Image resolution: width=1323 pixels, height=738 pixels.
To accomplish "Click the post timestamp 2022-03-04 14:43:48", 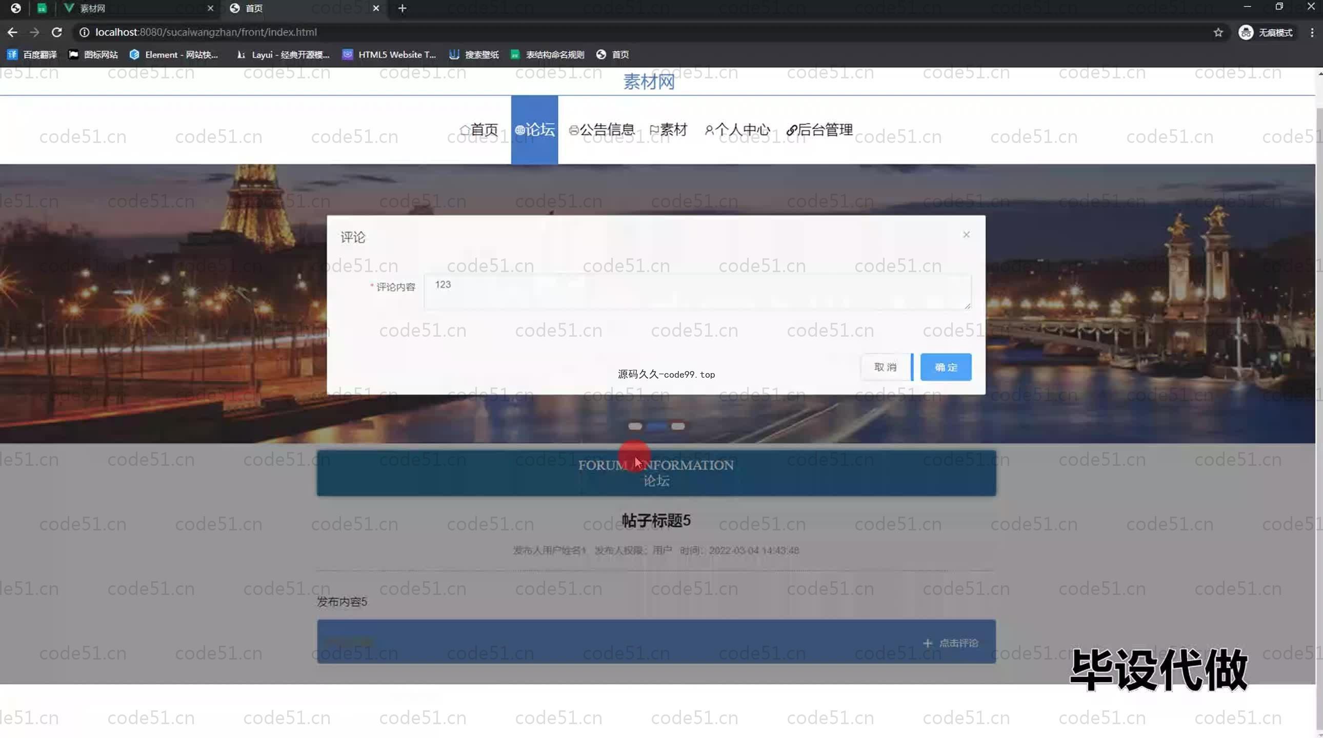I will 753,550.
